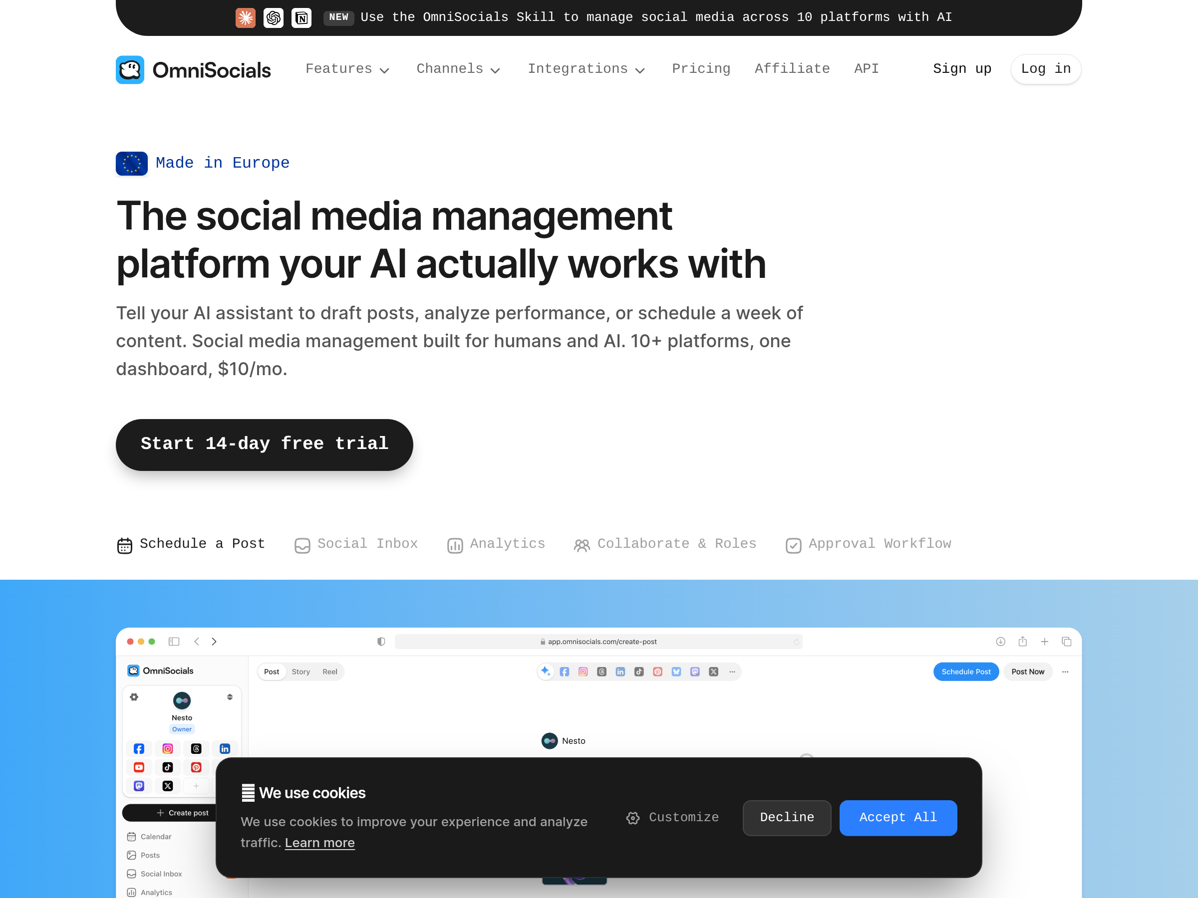Add a new channel with plus tile
1198x898 pixels.
click(x=196, y=785)
